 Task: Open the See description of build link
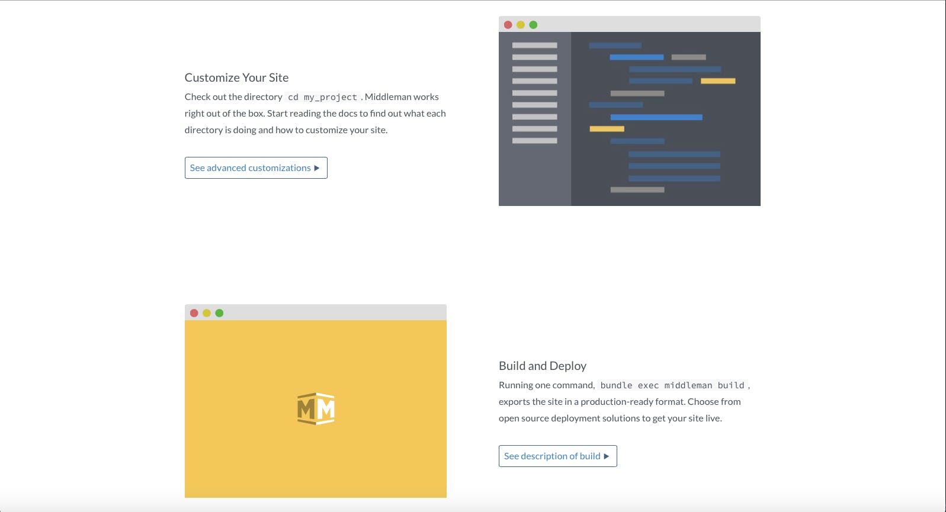558,456
